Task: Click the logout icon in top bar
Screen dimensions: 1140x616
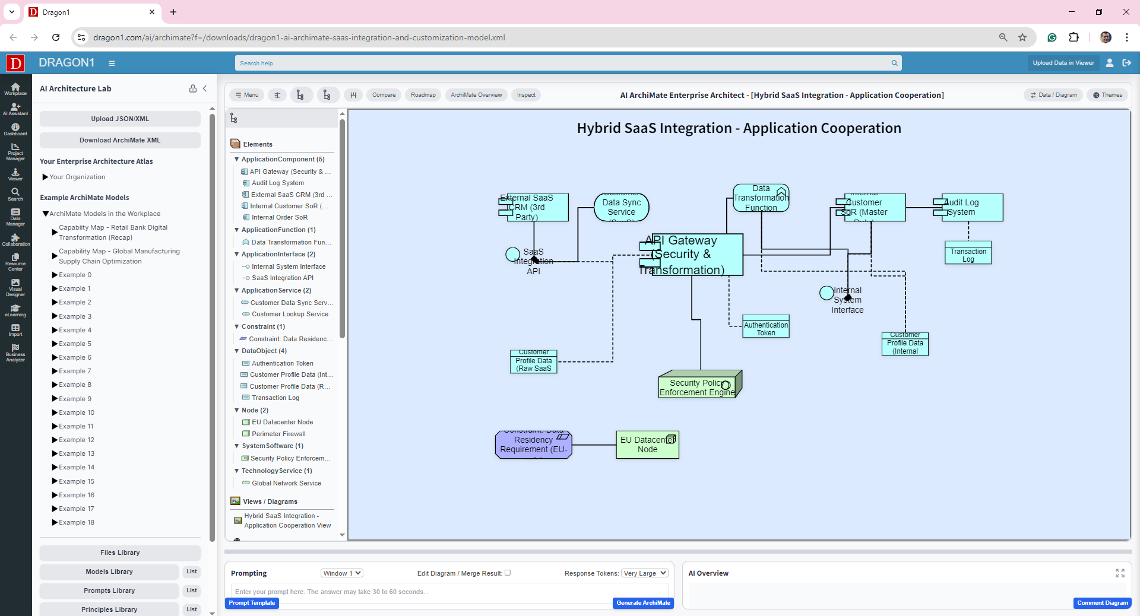Action: (1126, 63)
